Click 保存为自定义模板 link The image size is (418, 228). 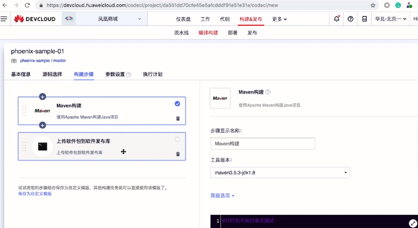(35, 194)
